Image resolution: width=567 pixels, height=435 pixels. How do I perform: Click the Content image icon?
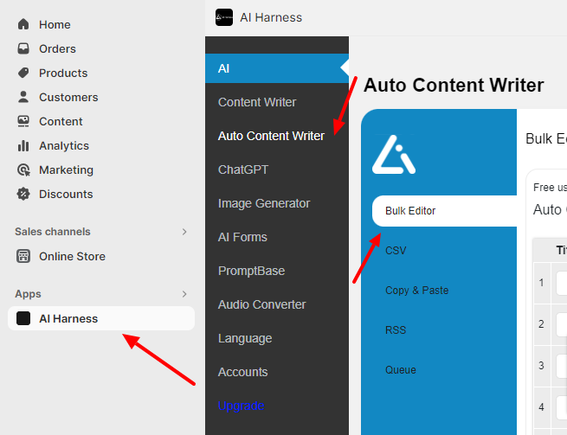(x=23, y=121)
